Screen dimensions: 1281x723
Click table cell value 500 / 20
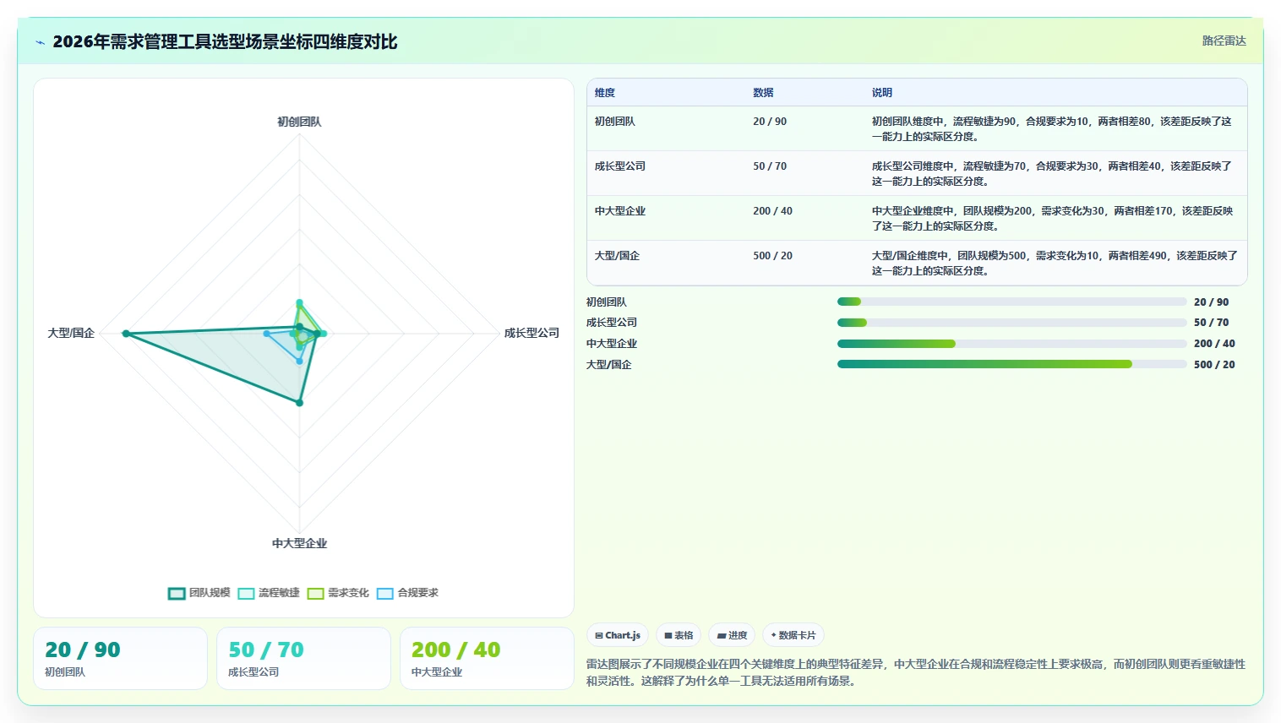[x=772, y=256]
